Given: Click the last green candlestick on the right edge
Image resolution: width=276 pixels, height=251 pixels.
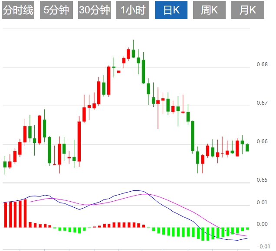Looking at the screenshot, I should (x=247, y=148).
